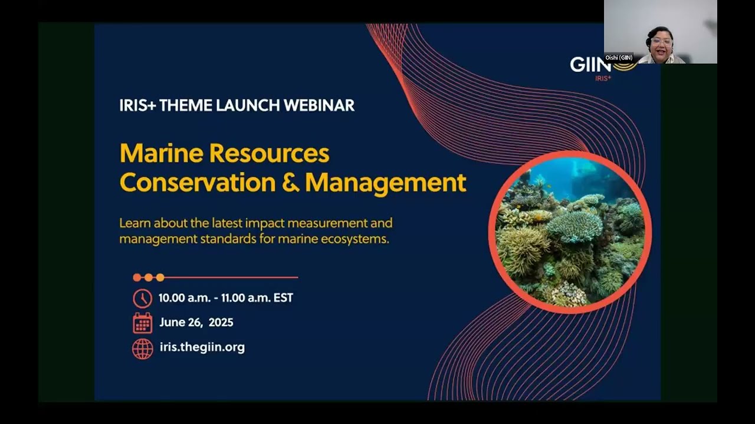The height and width of the screenshot is (424, 755).
Task: Click the 'Marine Resources' title line
Action: point(224,154)
